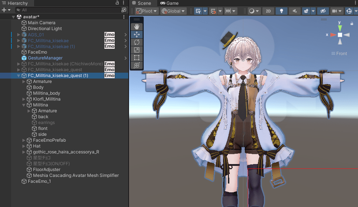The width and height of the screenshot is (358, 207).
Task: Click the hierarchy lock icon
Action: 117,3
